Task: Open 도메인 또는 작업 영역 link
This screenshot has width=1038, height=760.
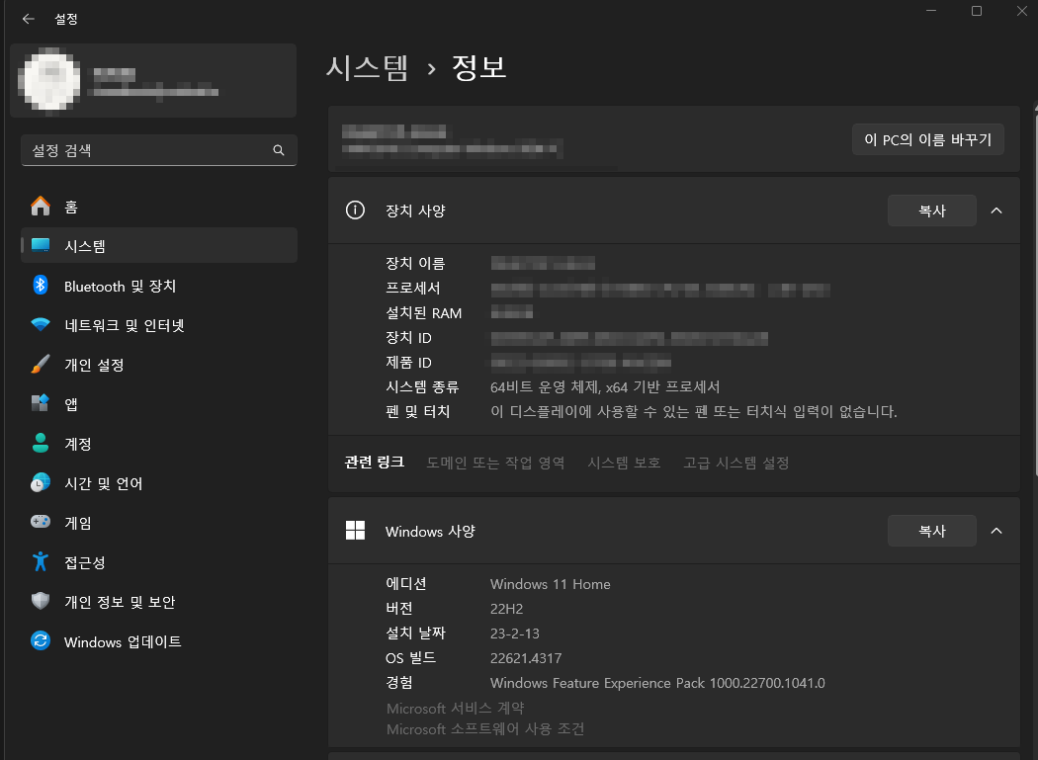Action: tap(495, 463)
